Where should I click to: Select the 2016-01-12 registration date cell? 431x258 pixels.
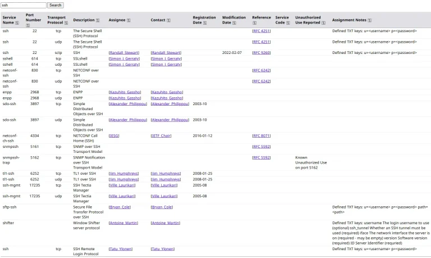[x=203, y=136]
